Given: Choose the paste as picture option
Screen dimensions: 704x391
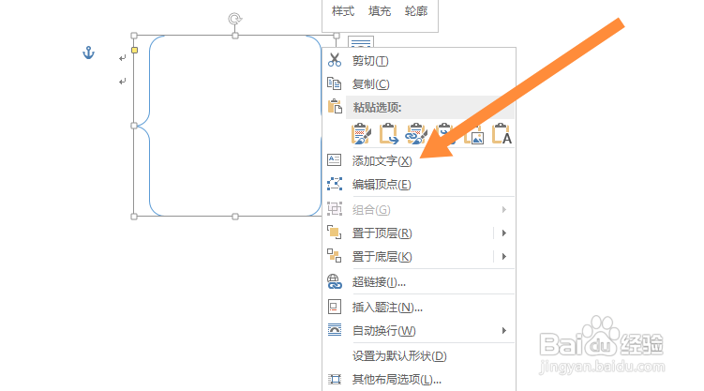Looking at the screenshot, I should point(473,134).
